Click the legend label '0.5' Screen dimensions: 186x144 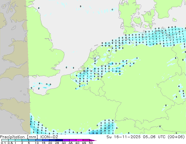point(10,143)
